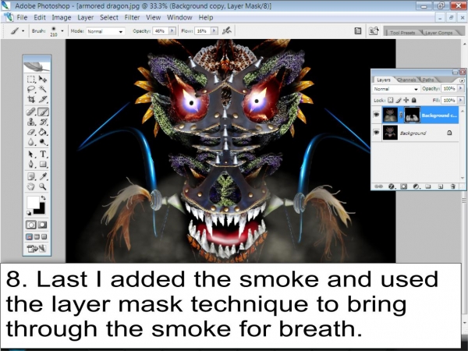Select the Move tool
Viewport: 468px width, 351px height.
coord(43,79)
